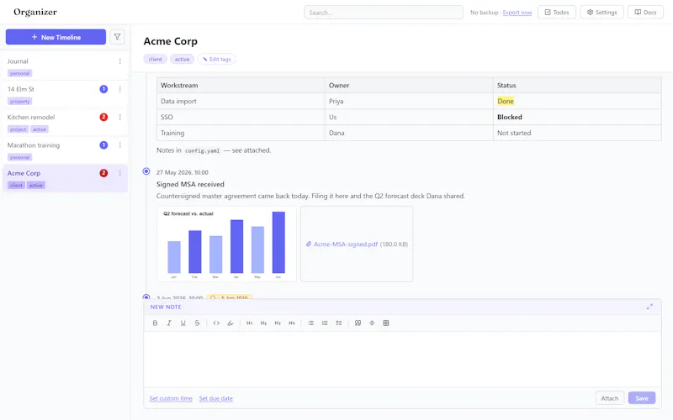Click the Set custom time link
This screenshot has height=420, width=673.
(x=171, y=398)
